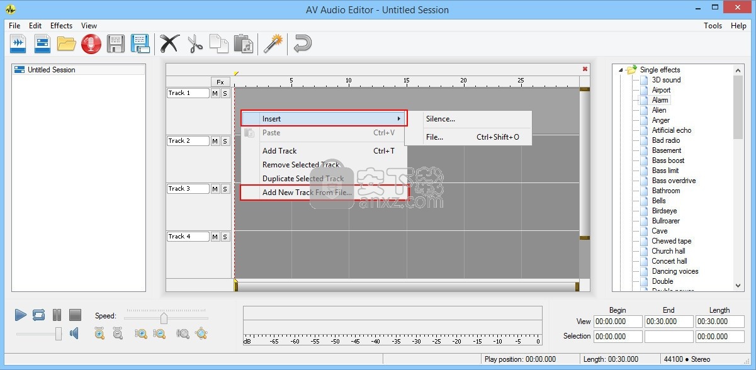
Task: Open the Edit menu
Action: coord(35,26)
